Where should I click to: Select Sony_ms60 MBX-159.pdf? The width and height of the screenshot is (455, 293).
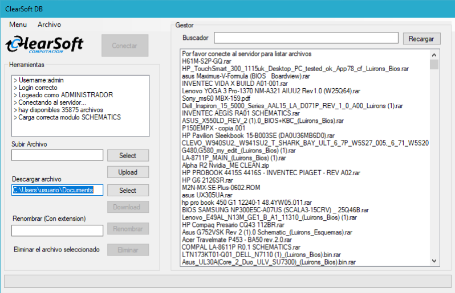pyautogui.click(x=216, y=98)
